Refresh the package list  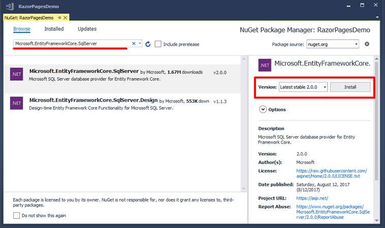tap(148, 44)
